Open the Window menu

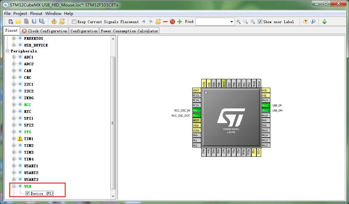(53, 14)
